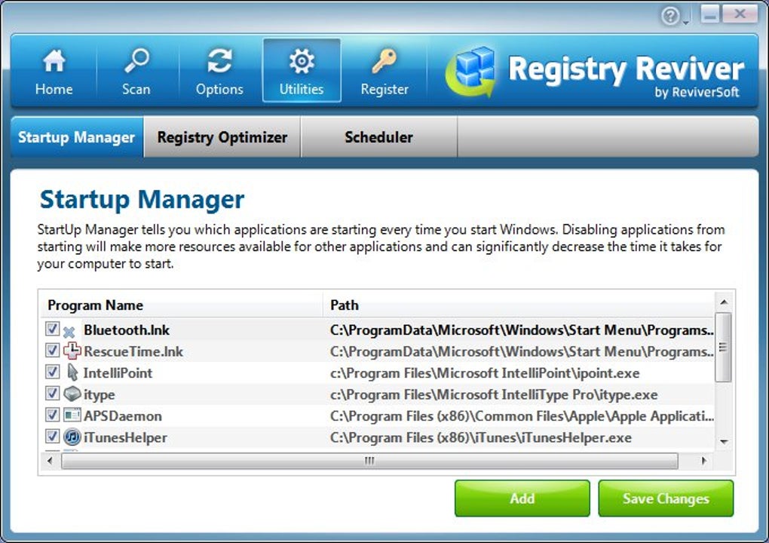Image resolution: width=769 pixels, height=543 pixels.
Task: Open the help dropdown arrow
Action: click(x=685, y=22)
